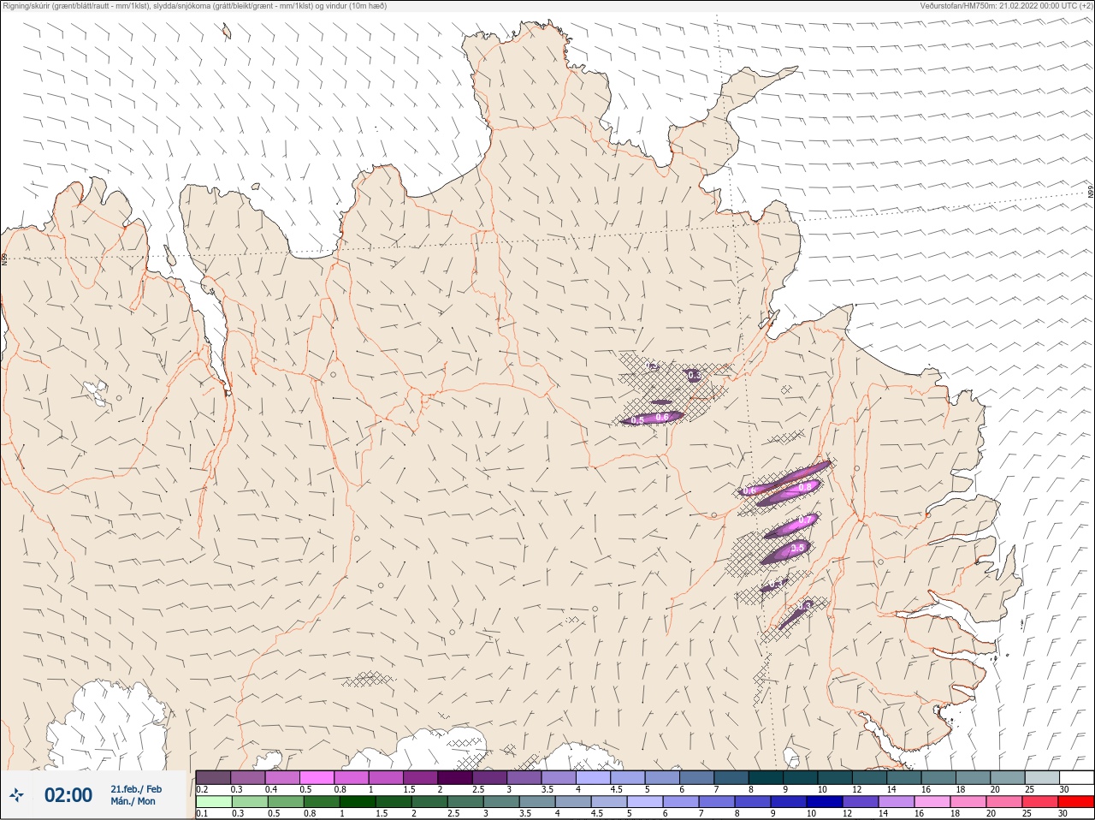Image resolution: width=1095 pixels, height=820 pixels.
Task: Pick upper legend swatch between 0.2 and 0.3
Action: [213, 777]
